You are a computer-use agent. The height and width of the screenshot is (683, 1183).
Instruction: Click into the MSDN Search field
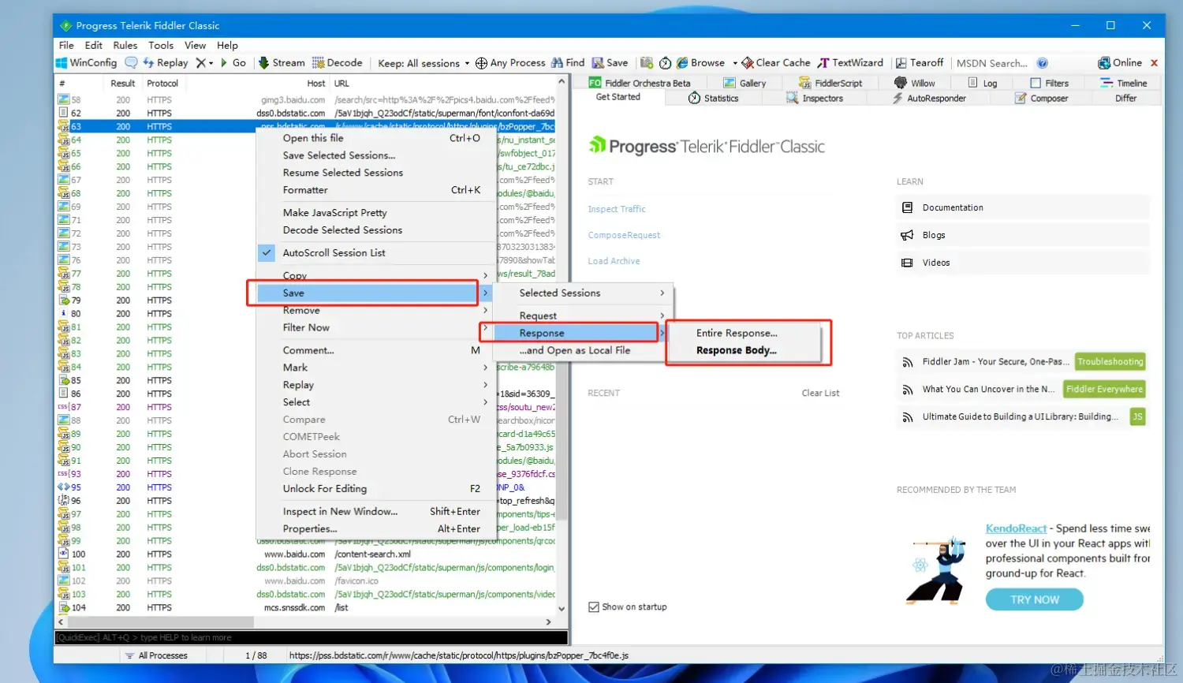992,63
